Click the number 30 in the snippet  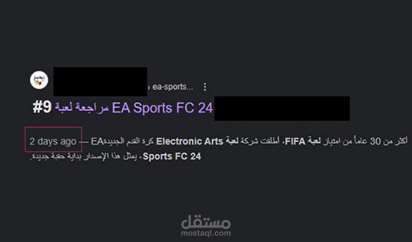pyautogui.click(x=375, y=142)
